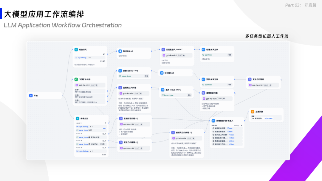Click the output variable chip in 直接回复

268,118
